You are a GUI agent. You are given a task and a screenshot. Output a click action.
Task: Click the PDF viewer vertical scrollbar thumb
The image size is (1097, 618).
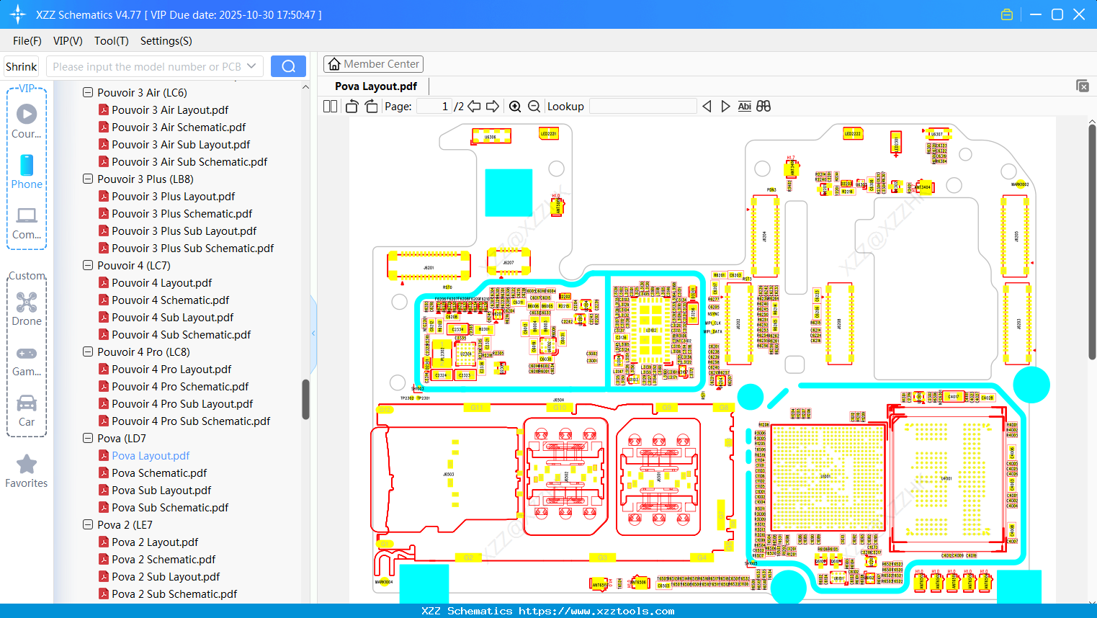[1092, 241]
